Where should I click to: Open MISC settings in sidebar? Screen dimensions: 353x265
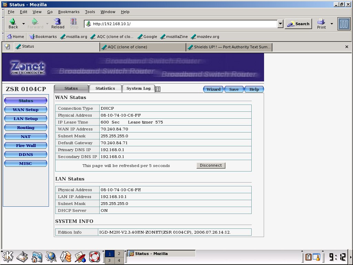(26, 163)
